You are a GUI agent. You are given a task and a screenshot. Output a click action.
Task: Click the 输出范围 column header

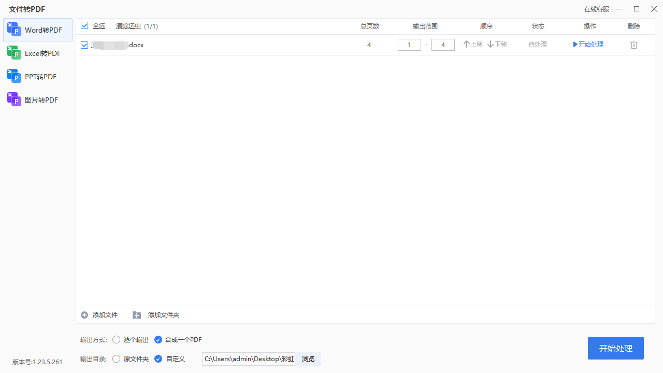click(425, 26)
